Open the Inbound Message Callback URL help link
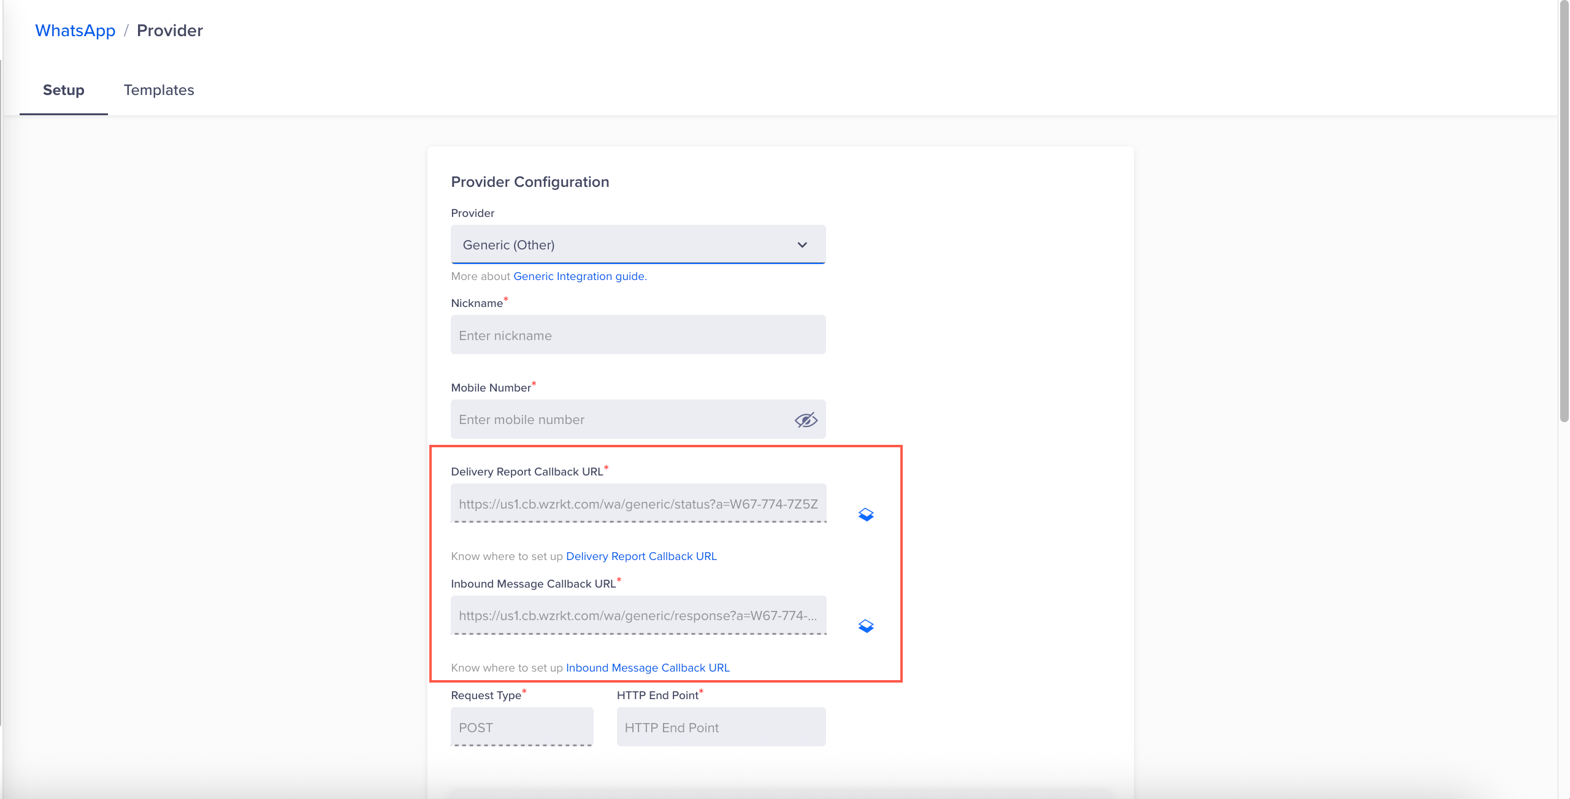 (x=647, y=668)
